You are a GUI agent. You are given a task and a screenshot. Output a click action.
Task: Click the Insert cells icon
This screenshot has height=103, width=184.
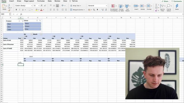pos(136,6)
